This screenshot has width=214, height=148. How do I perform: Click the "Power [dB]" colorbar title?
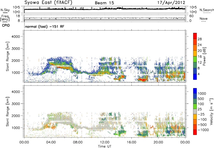coord(204,56)
